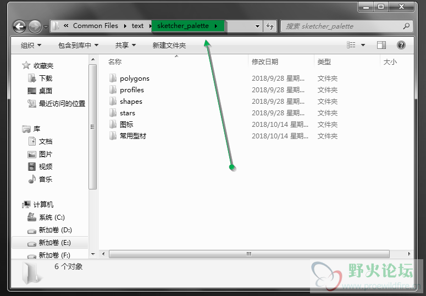Click the 收藏夹 star icon
The image size is (426, 296).
tap(26, 65)
